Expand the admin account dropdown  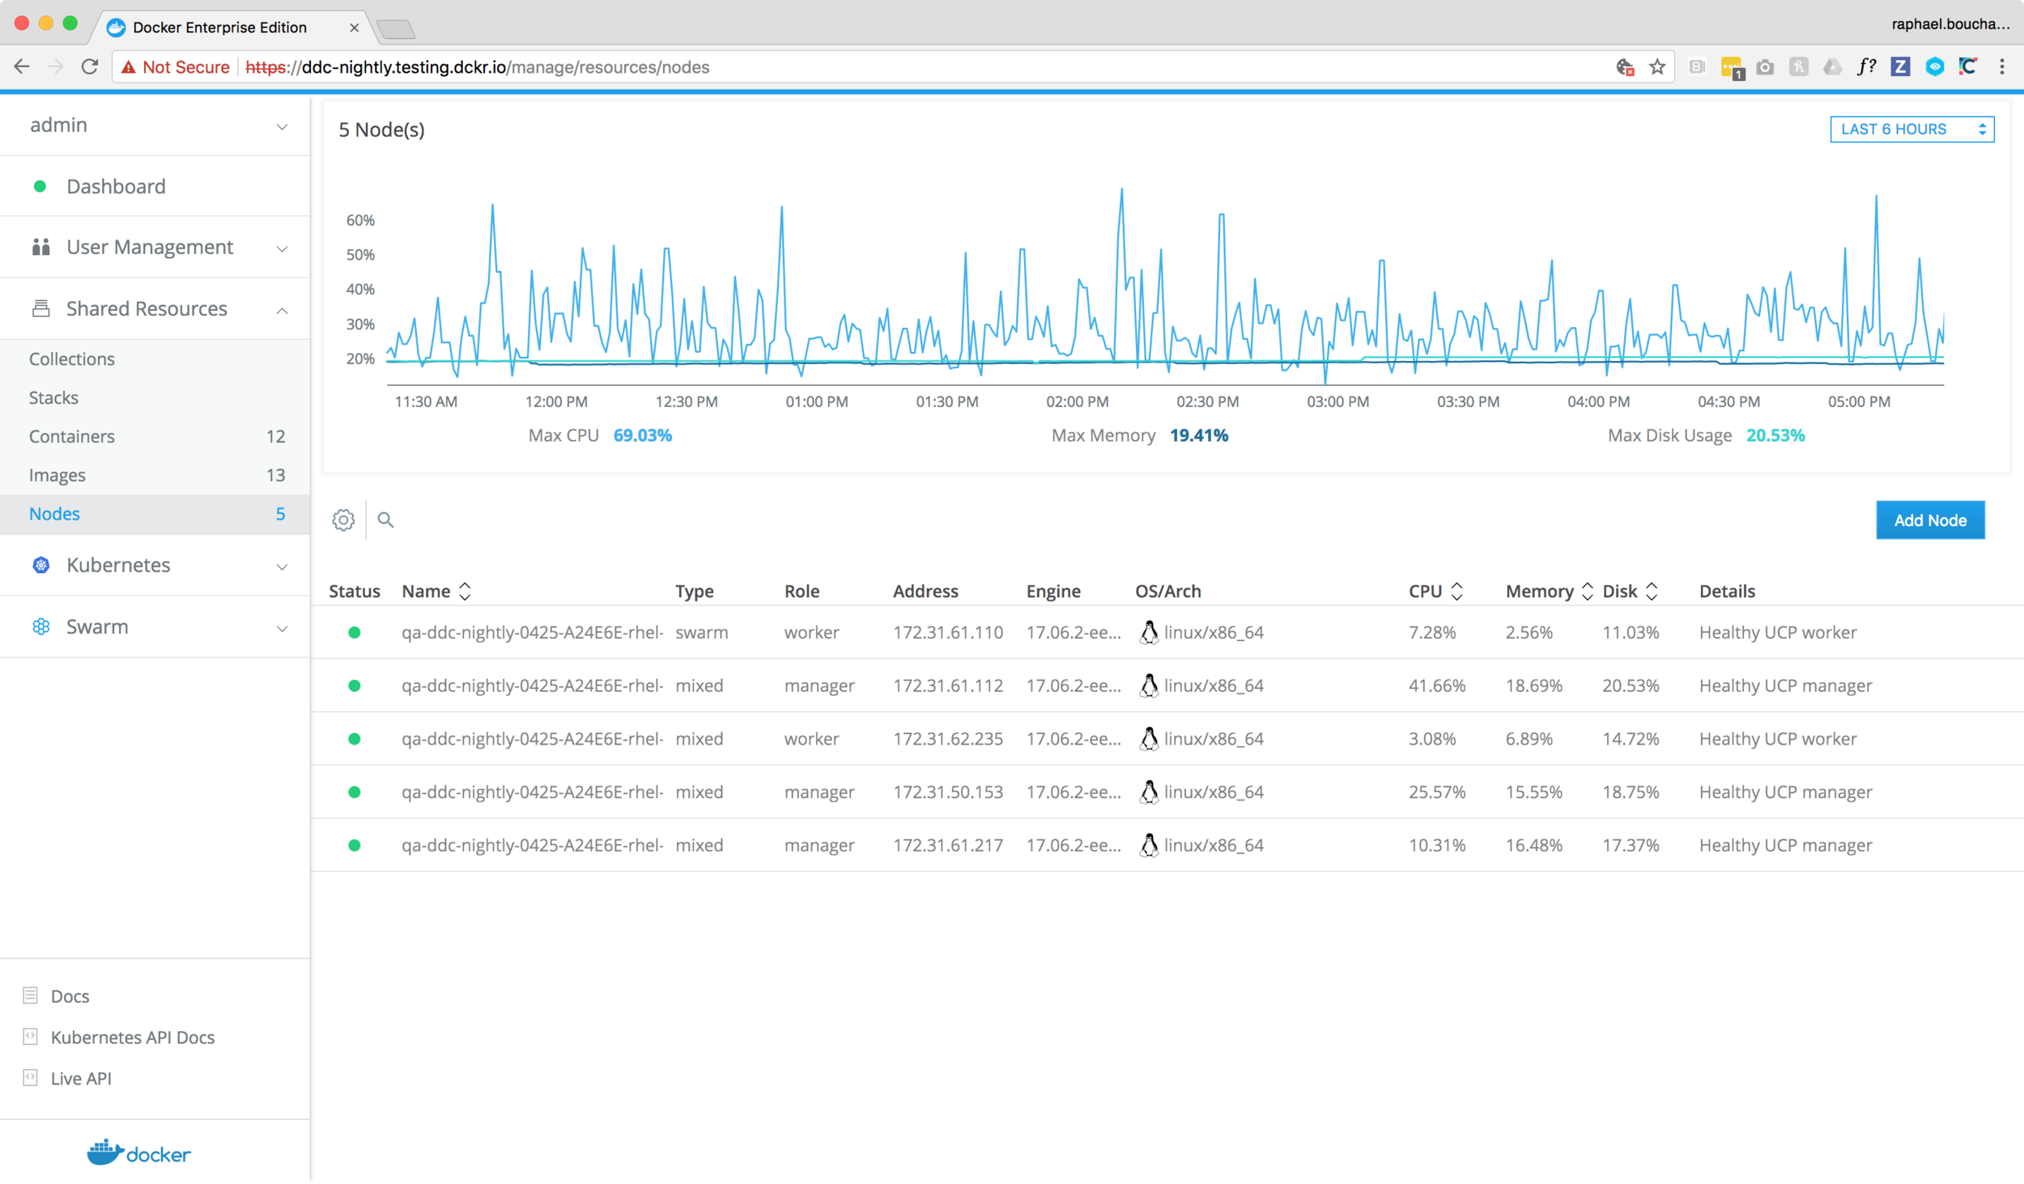coord(282,126)
